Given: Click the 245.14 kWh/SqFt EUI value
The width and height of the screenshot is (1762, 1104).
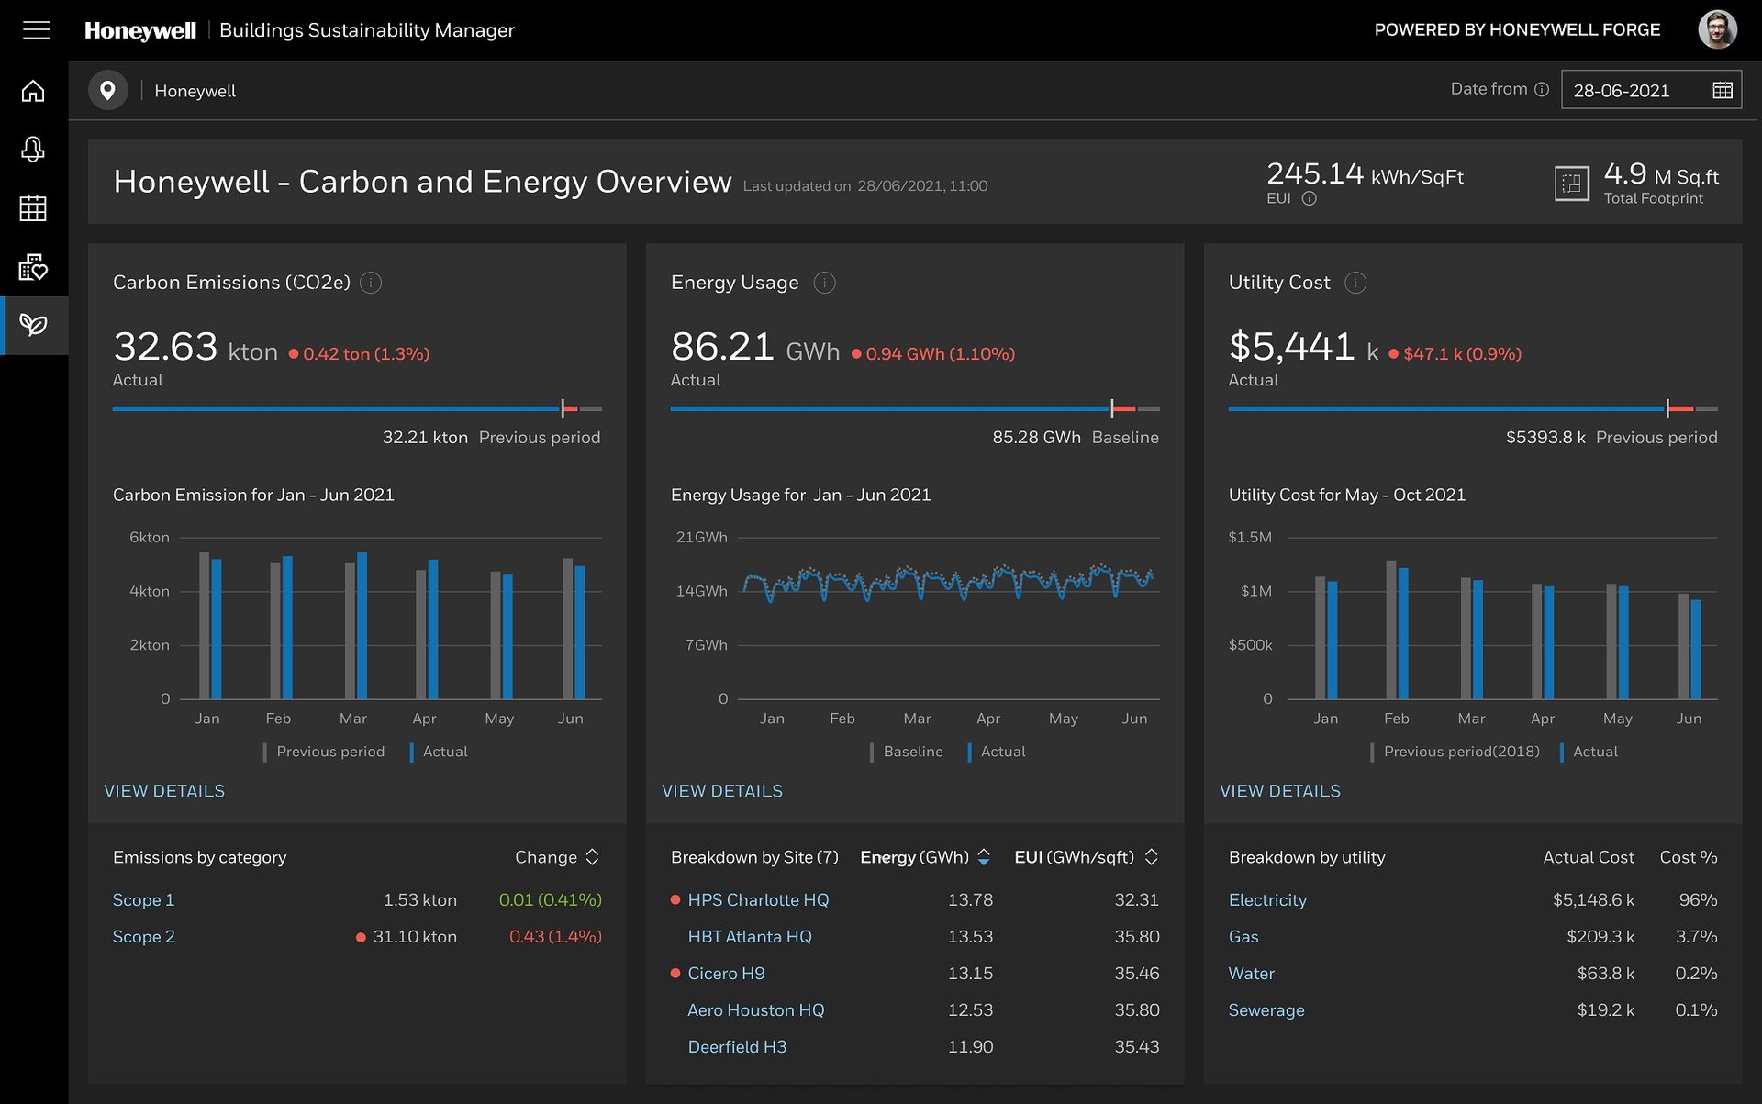Looking at the screenshot, I should pyautogui.click(x=1365, y=174).
